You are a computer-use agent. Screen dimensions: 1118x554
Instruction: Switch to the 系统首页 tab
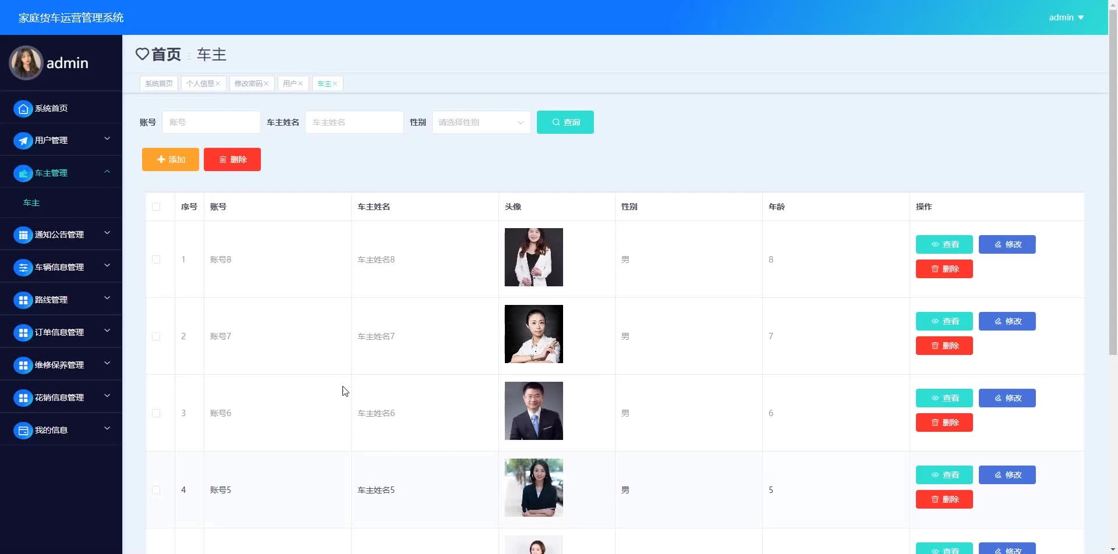pyautogui.click(x=159, y=84)
